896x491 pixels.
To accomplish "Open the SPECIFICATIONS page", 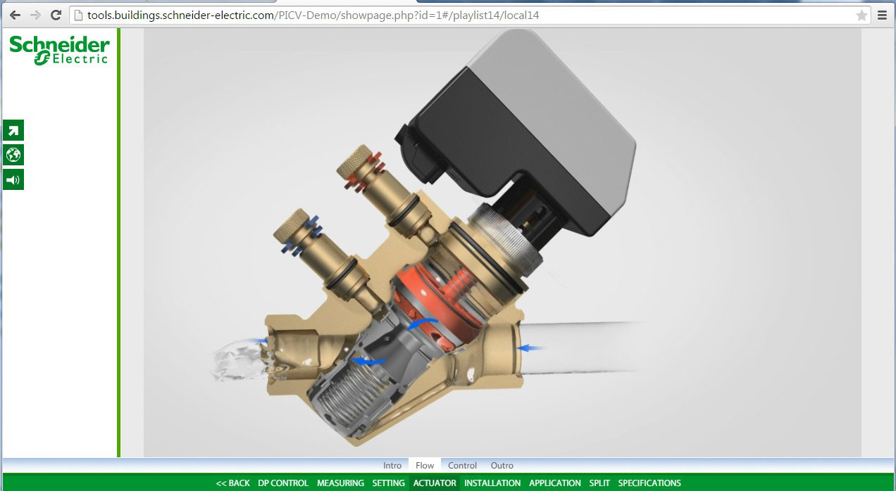I will [649, 483].
